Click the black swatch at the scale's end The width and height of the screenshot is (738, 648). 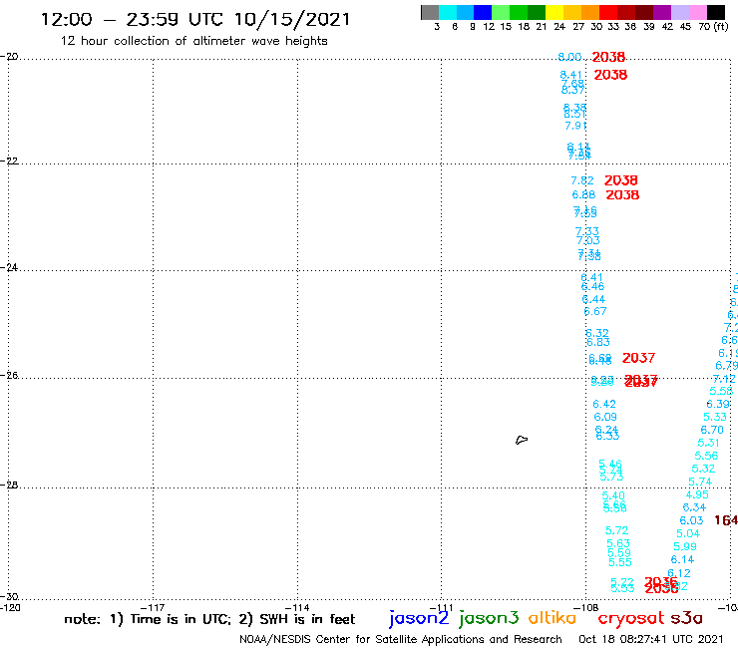pos(716,12)
